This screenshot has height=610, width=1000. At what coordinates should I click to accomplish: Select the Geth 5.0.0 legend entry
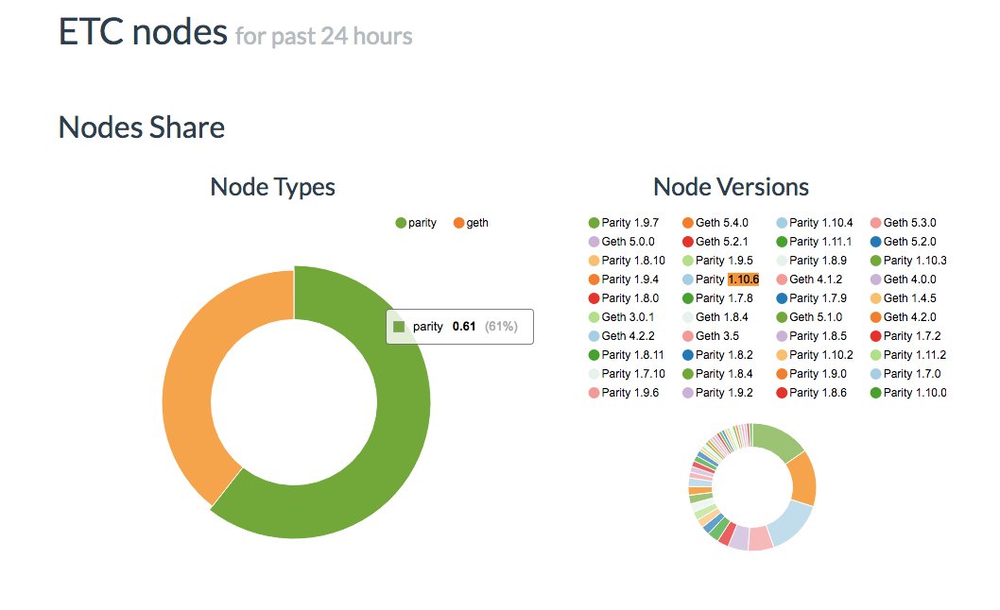coord(621,242)
